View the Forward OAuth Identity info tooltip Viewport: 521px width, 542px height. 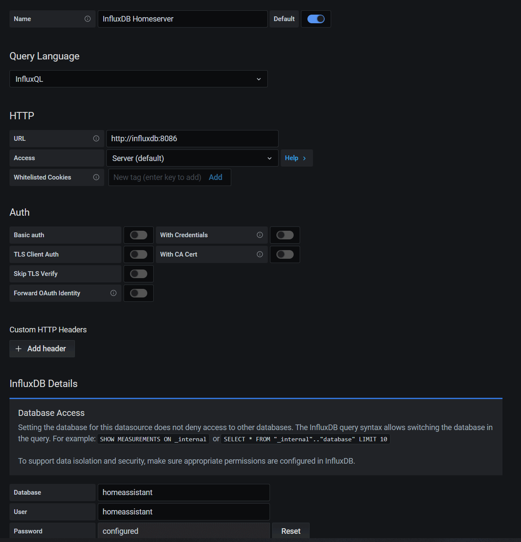click(x=113, y=293)
